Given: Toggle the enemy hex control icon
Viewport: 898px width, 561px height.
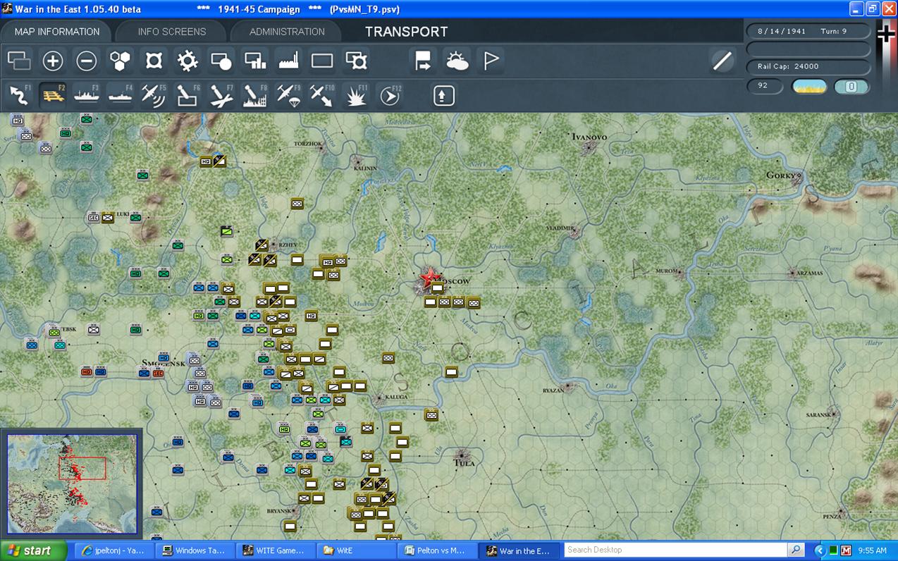Looking at the screenshot, I should [154, 61].
